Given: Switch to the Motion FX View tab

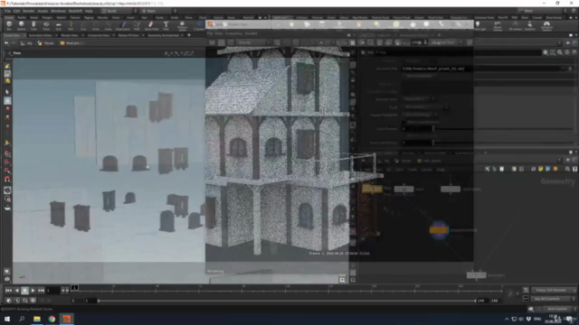Looking at the screenshot, I should pyautogui.click(x=128, y=35).
